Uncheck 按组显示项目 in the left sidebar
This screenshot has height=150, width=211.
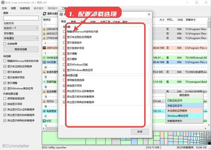click(5, 104)
